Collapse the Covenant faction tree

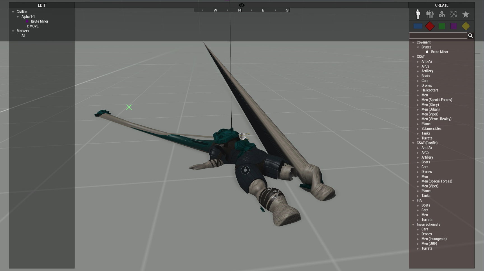click(413, 43)
